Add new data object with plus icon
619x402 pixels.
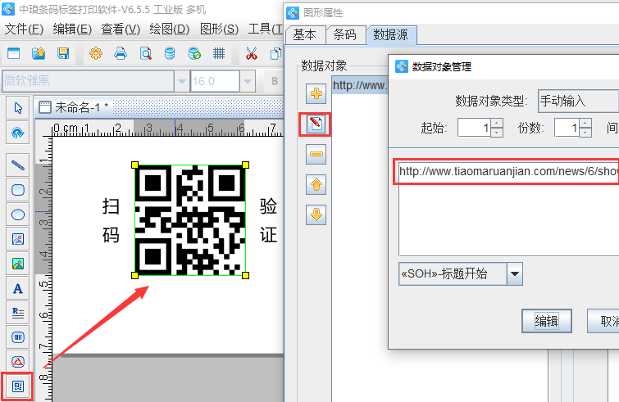[316, 93]
